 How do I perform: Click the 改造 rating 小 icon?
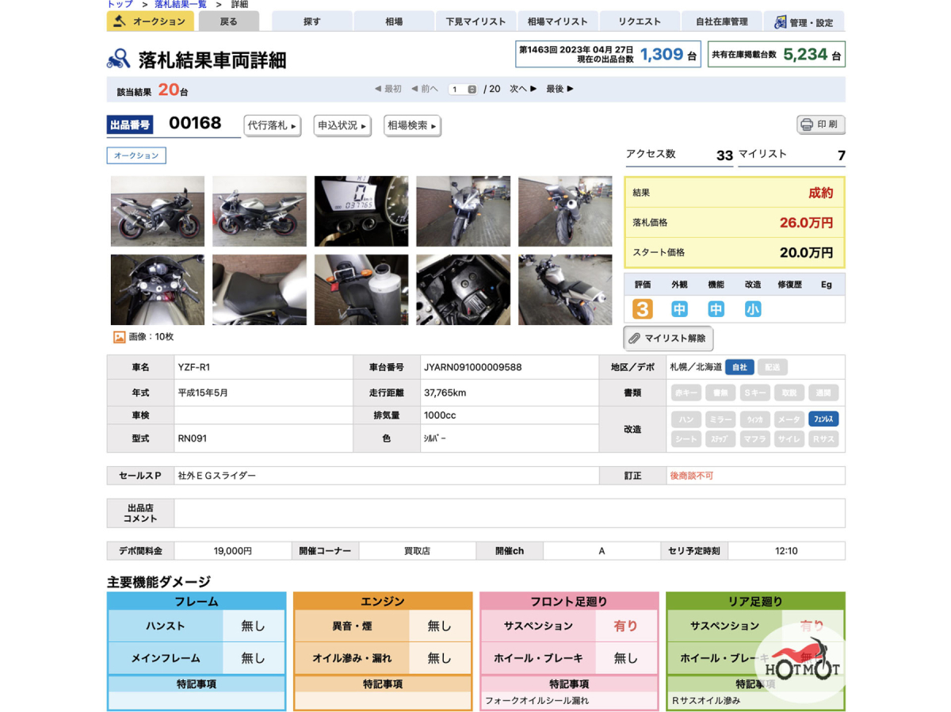753,308
